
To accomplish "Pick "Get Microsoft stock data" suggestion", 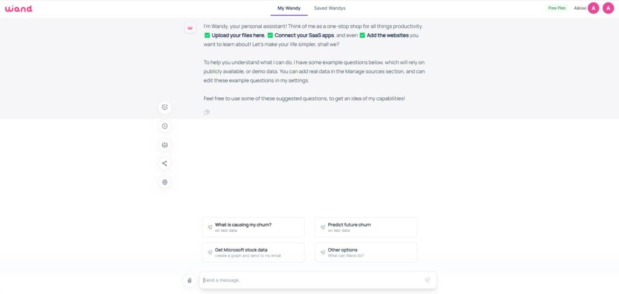I will [x=253, y=252].
